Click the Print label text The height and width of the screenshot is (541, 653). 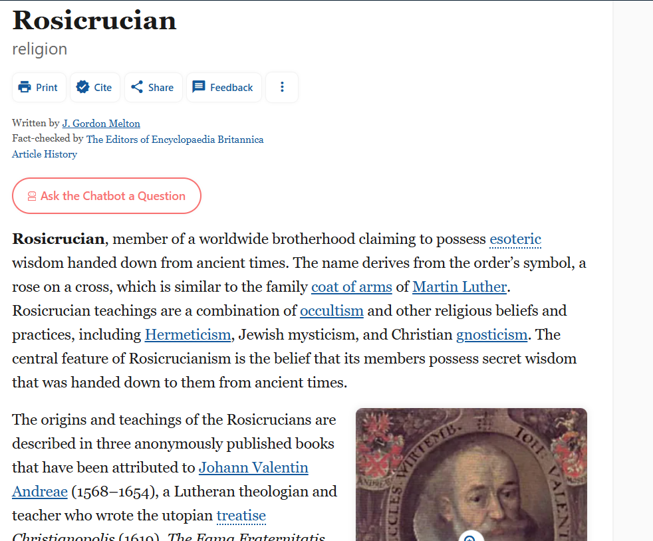coord(47,87)
